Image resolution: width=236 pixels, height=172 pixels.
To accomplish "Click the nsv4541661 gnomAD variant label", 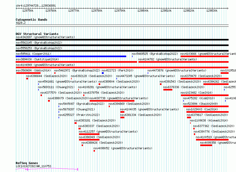I will [67, 82].
